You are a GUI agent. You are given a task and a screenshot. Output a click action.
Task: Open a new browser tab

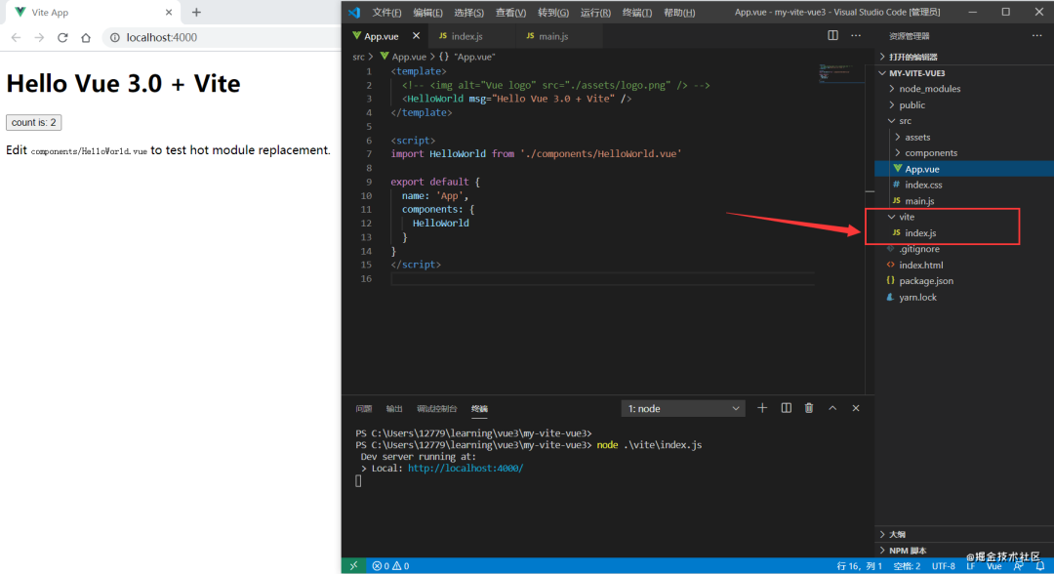(x=196, y=12)
